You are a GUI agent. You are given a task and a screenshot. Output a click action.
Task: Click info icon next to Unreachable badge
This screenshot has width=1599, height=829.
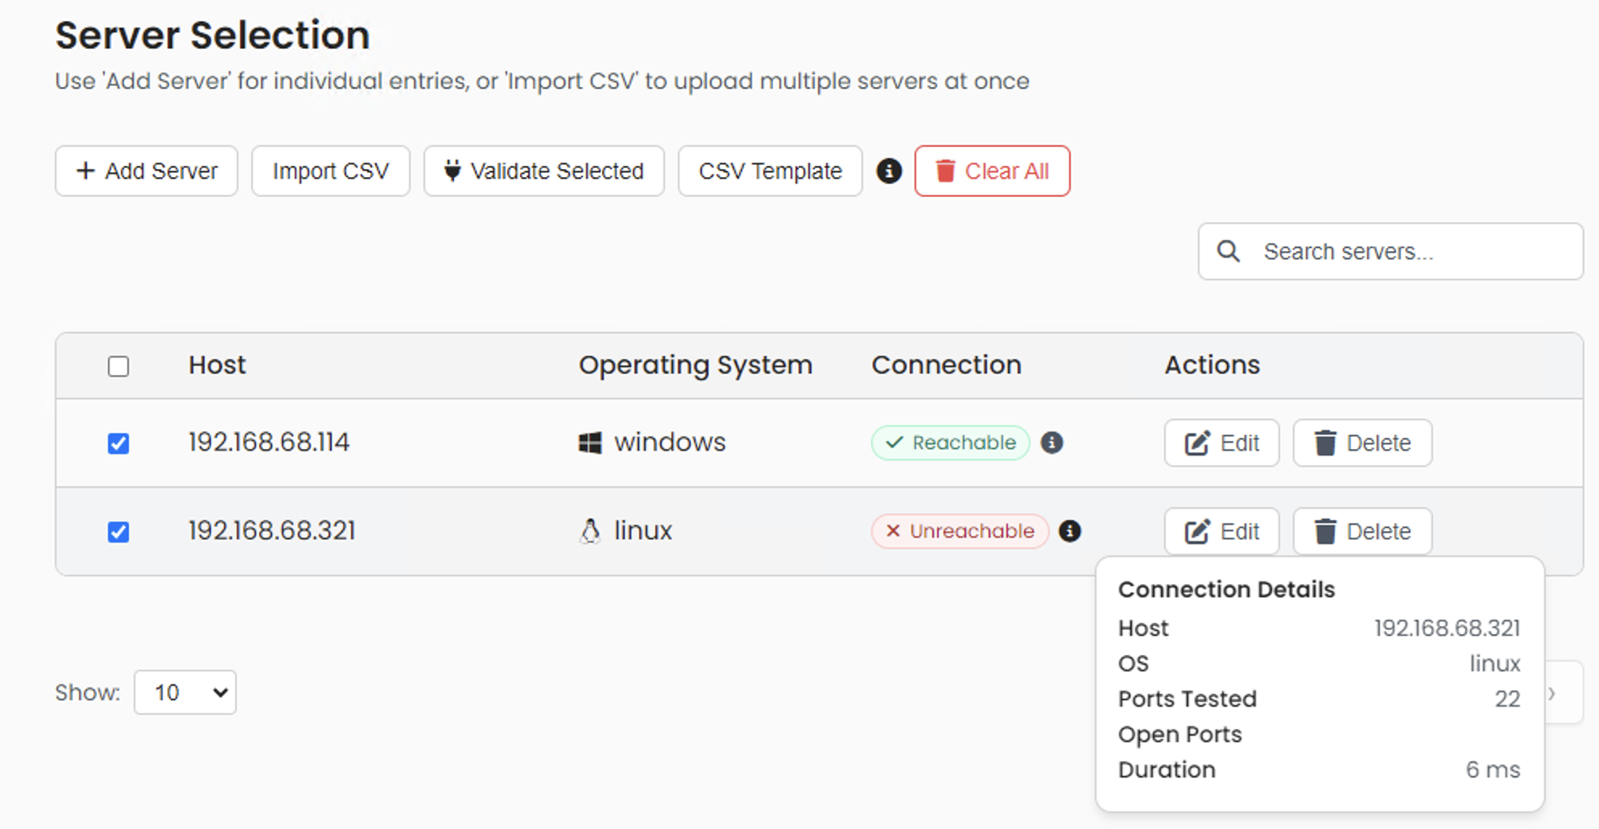tap(1069, 531)
